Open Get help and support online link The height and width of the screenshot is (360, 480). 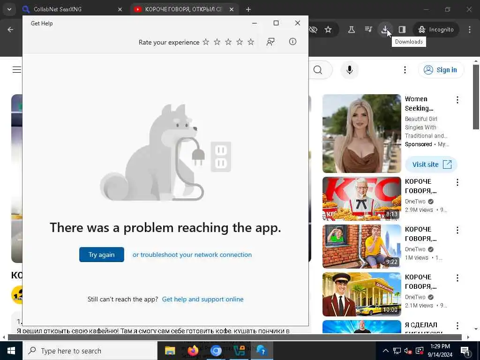pyautogui.click(x=202, y=299)
